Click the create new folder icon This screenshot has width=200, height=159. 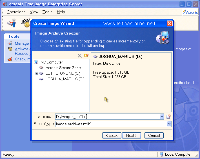click(x=86, y=56)
